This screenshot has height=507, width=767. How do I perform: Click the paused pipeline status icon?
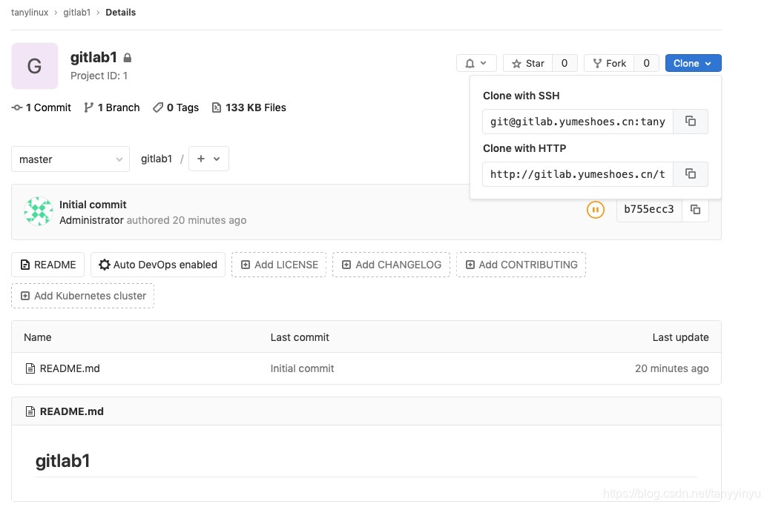596,210
